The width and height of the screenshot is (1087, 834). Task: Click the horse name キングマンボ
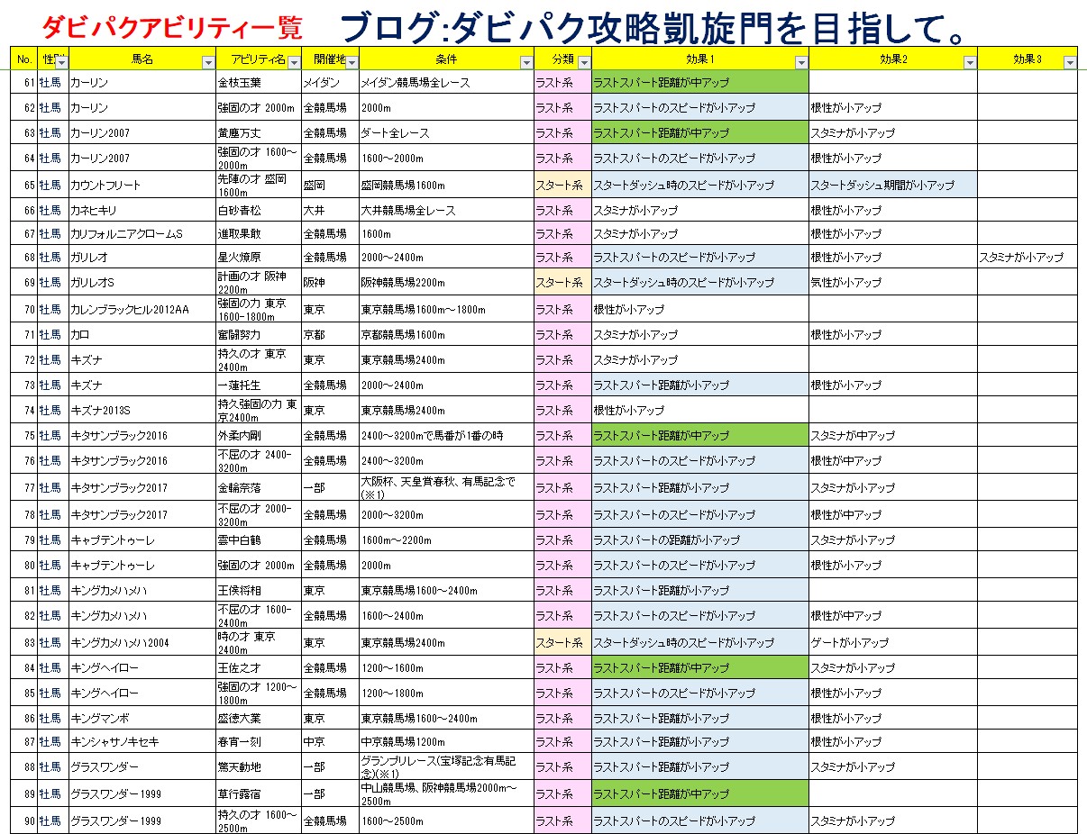point(100,719)
